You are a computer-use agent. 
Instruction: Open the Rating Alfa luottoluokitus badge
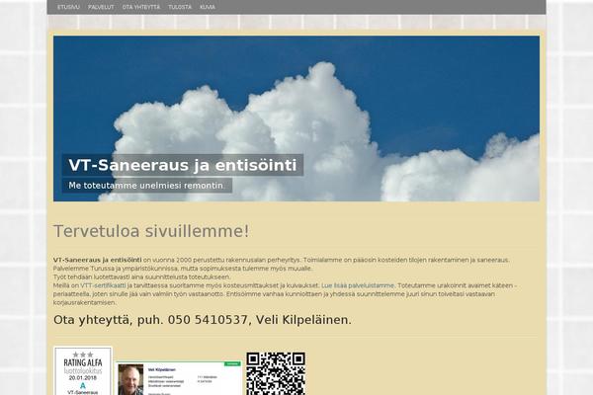83,371
